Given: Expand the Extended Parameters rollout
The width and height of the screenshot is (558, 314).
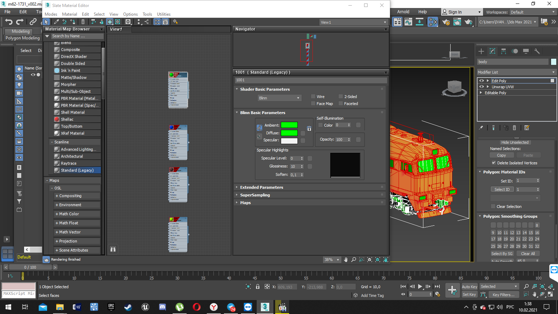Looking at the screenshot, I should 262,187.
